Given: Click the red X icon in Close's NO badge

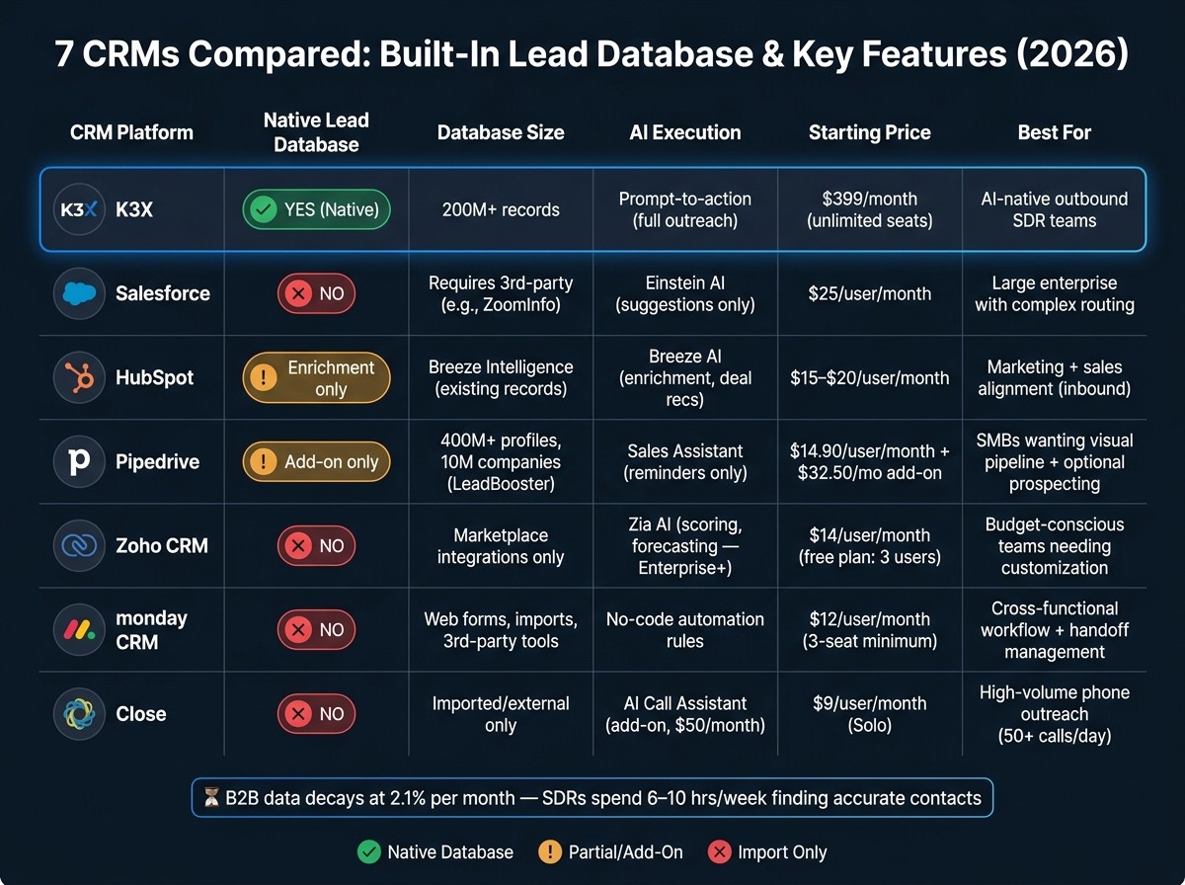Looking at the screenshot, I should (296, 713).
